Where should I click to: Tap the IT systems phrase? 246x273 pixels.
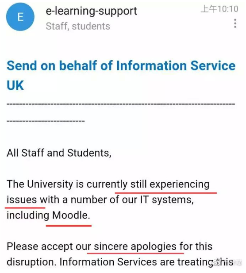point(167,200)
